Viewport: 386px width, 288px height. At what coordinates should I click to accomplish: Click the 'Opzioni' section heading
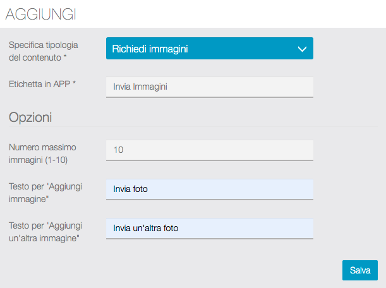click(x=30, y=117)
